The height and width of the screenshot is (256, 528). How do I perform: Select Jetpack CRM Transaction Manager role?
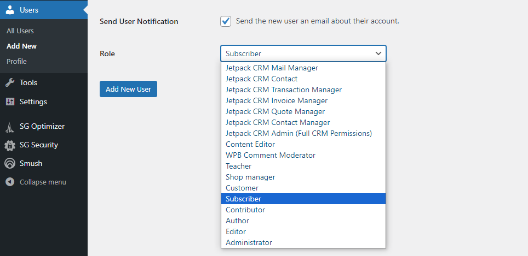click(303, 90)
